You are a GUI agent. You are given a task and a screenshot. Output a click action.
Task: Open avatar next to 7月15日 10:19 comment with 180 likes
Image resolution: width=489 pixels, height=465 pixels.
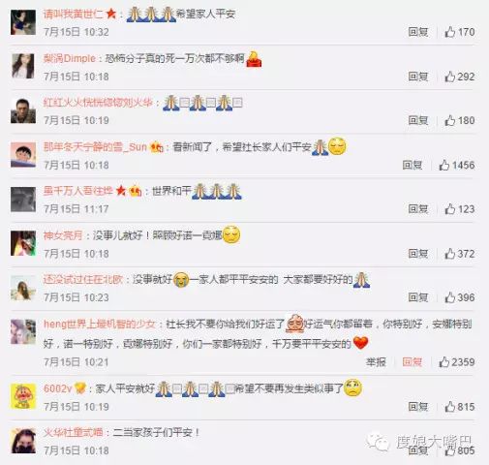(23, 110)
